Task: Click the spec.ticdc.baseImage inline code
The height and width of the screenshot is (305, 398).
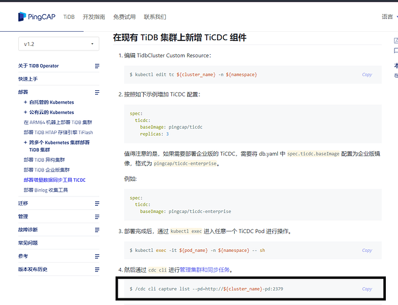Action: pos(313,154)
